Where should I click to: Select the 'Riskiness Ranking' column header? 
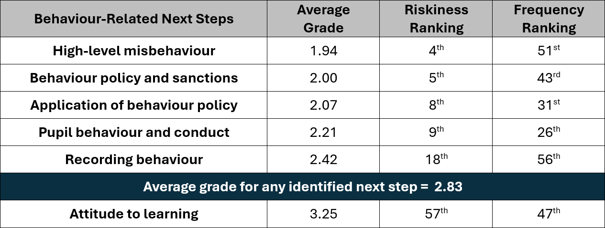pyautogui.click(x=436, y=19)
